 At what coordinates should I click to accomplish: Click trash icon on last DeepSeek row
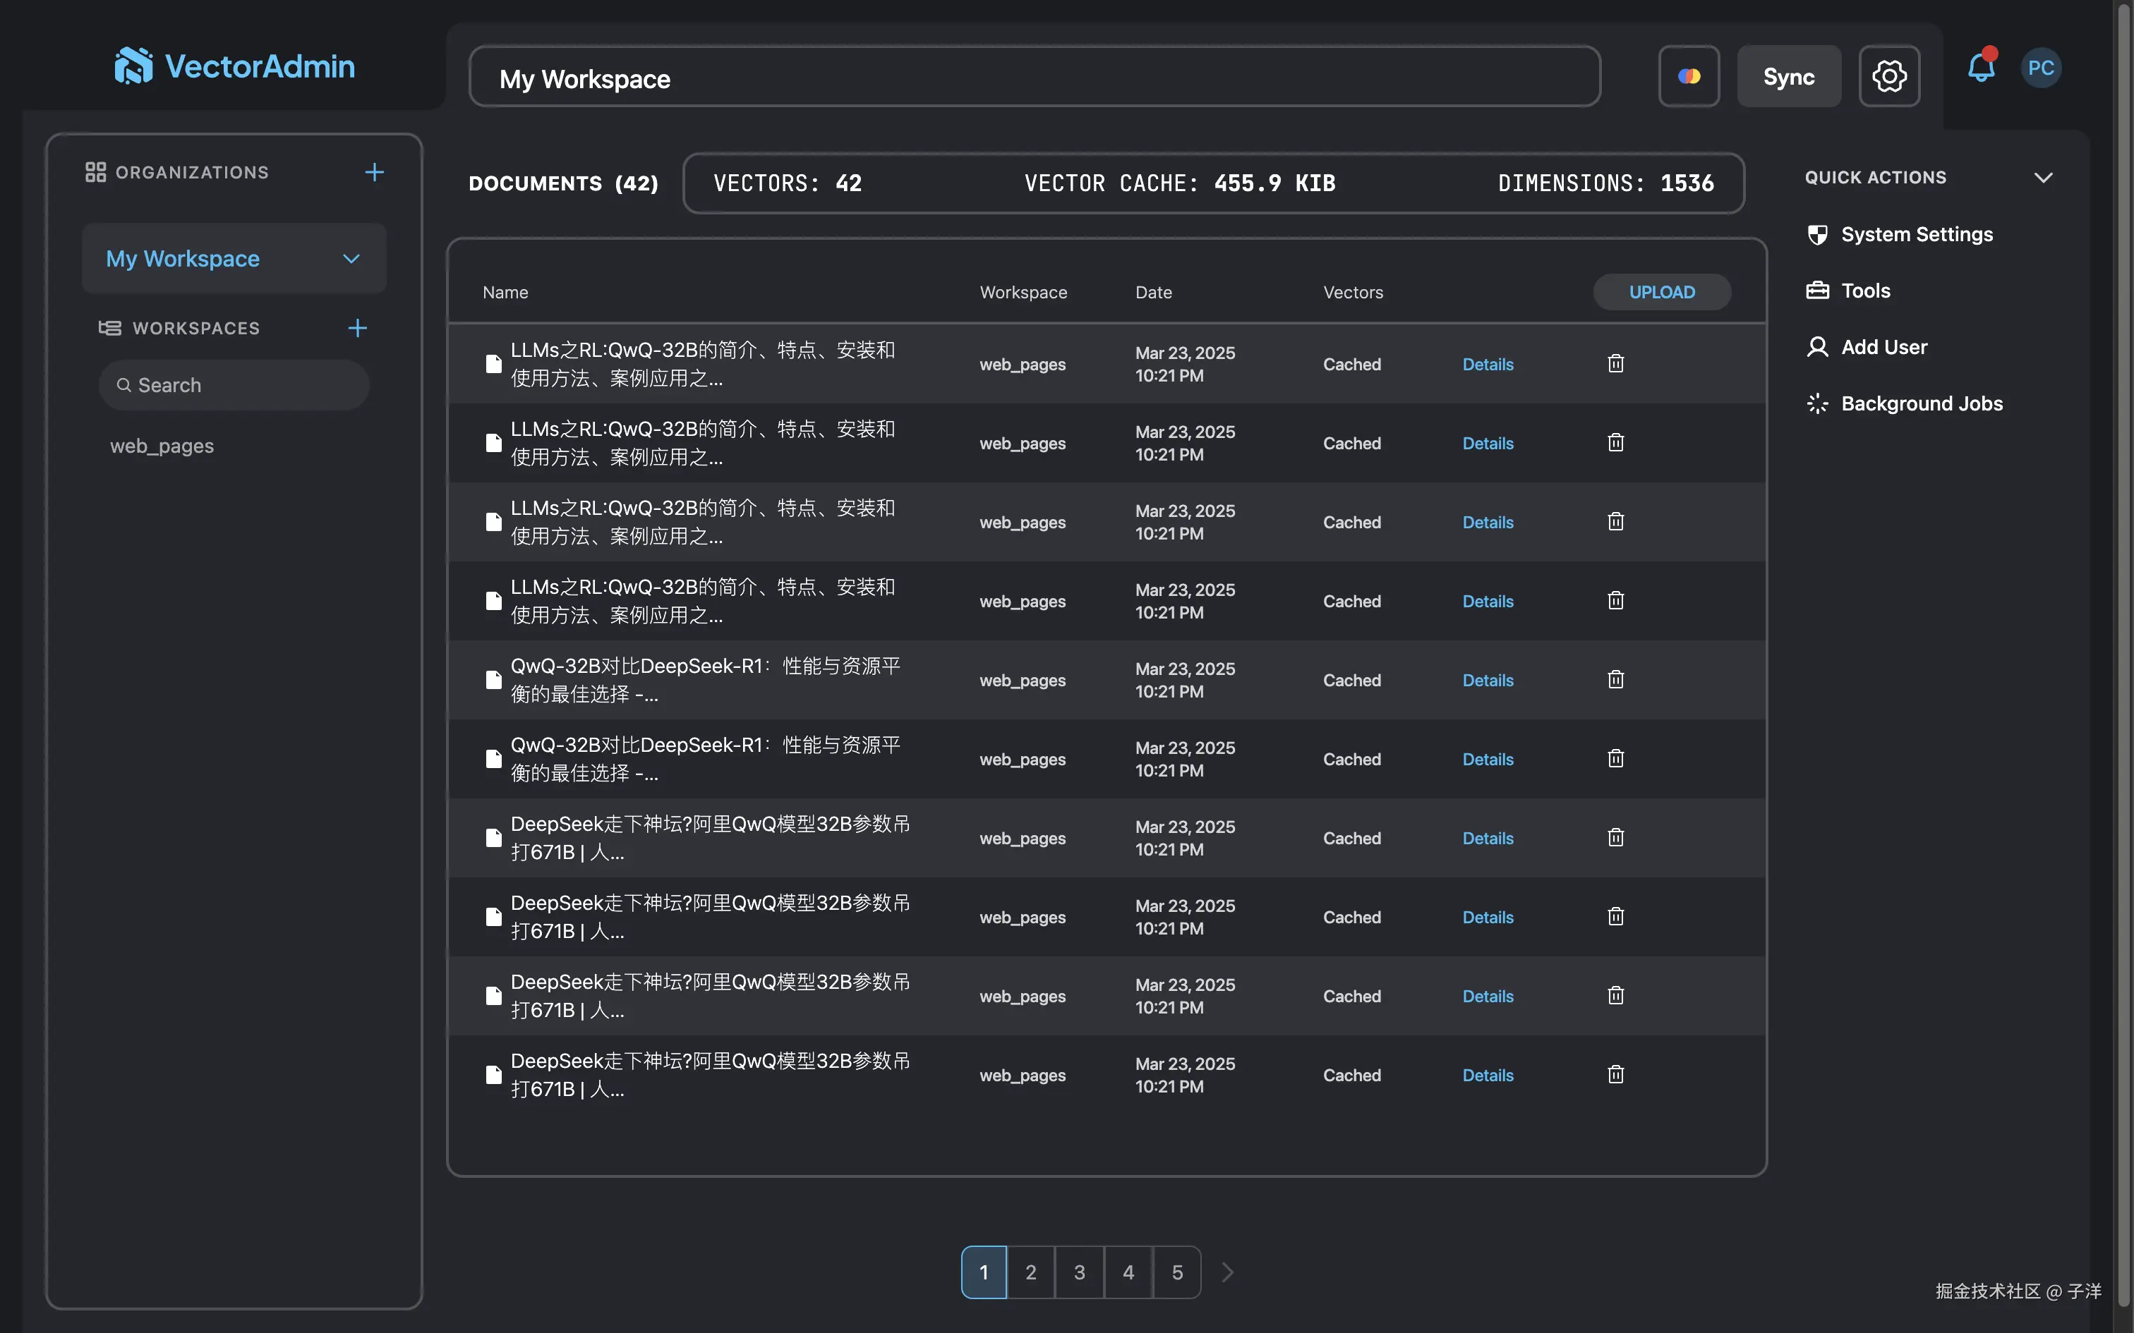coord(1615,1073)
